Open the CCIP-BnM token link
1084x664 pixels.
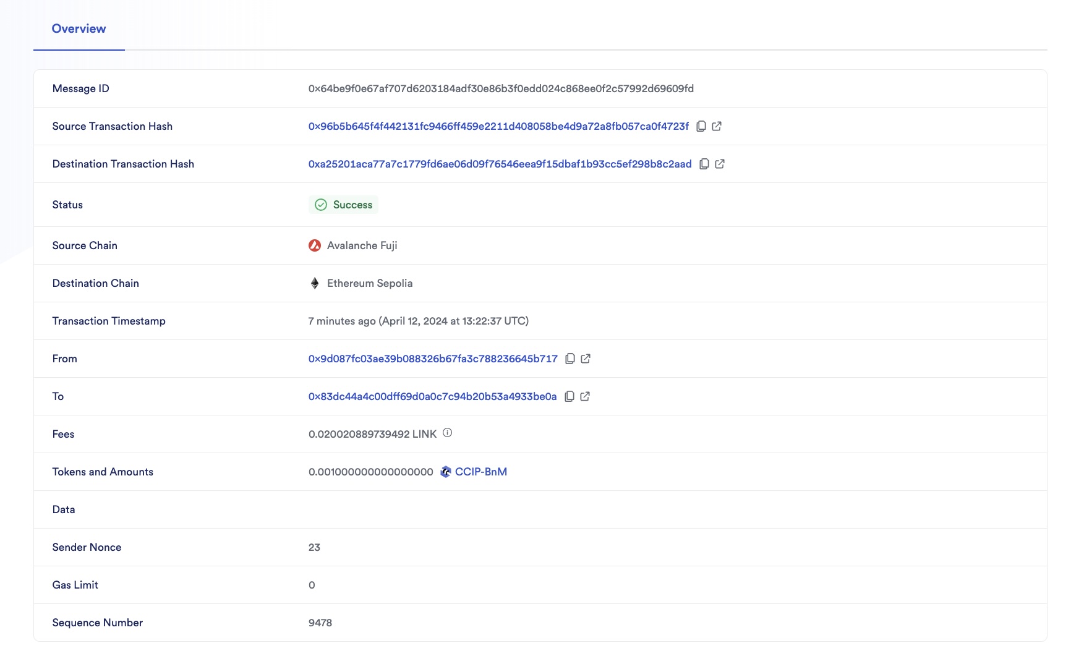tap(480, 471)
